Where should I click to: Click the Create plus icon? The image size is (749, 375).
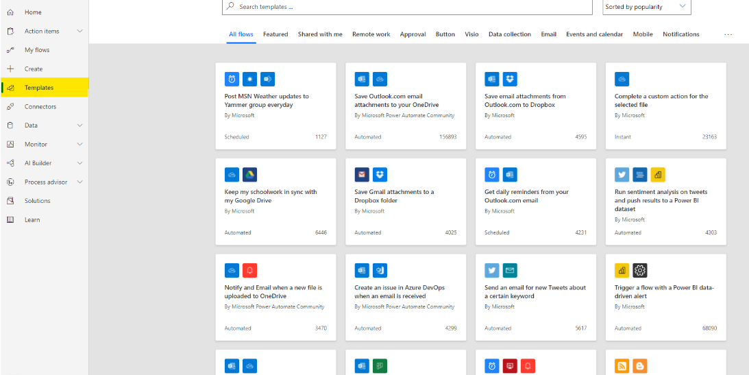pyautogui.click(x=10, y=69)
